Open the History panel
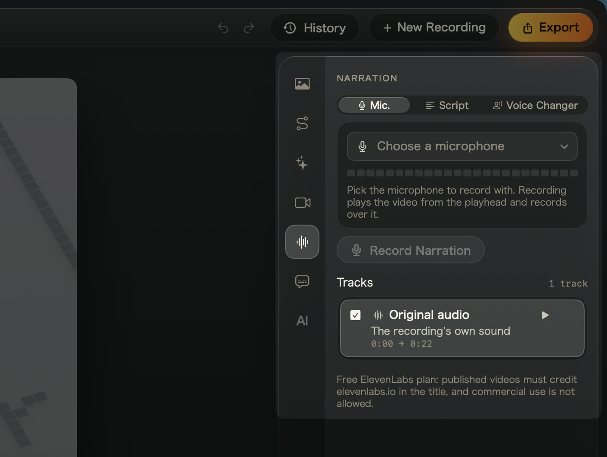The height and width of the screenshot is (457, 607). [x=315, y=28]
